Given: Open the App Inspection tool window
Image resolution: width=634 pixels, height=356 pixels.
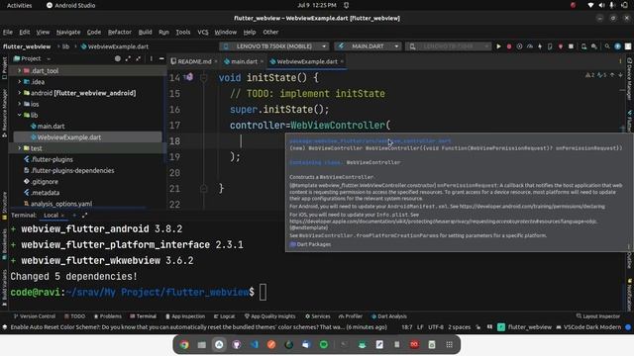Looking at the screenshot, I should pyautogui.click(x=185, y=316).
